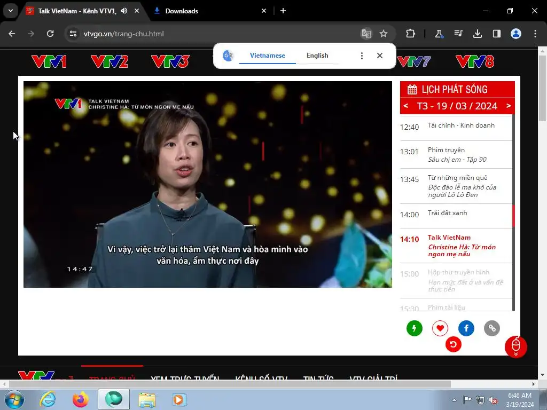Viewport: 547px width, 410px height.
Task: Launch Firefox from the taskbar
Action: [81, 399]
